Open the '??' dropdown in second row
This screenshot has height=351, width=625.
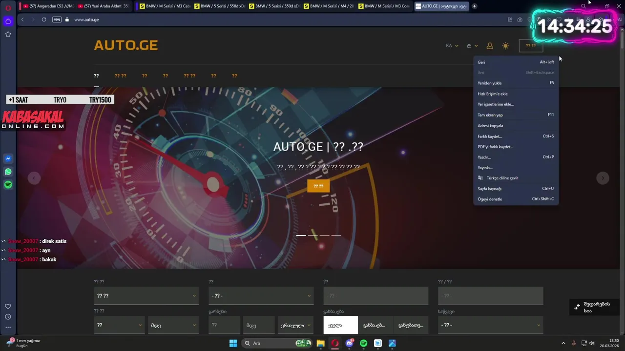coord(119,325)
